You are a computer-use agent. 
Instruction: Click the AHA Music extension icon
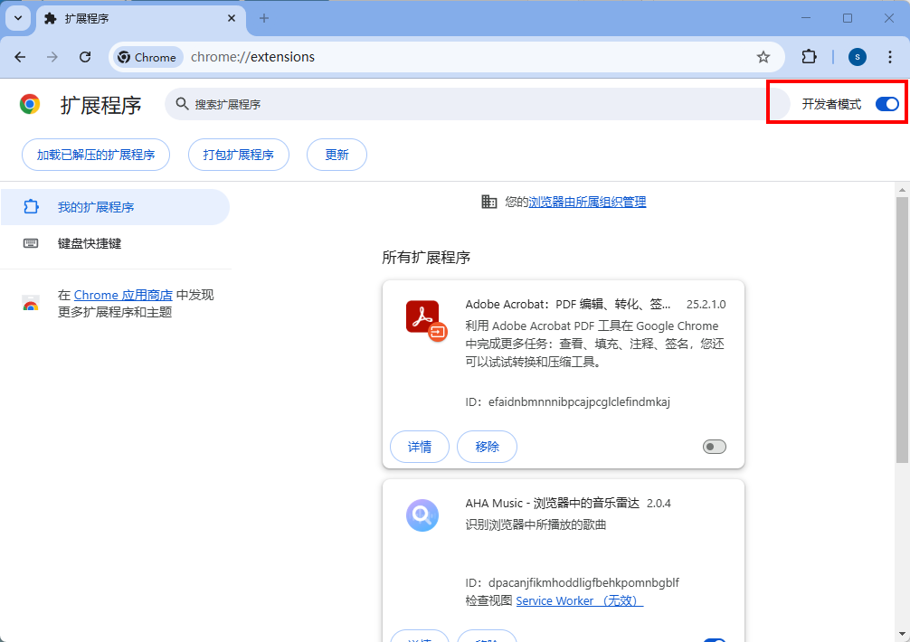coord(422,515)
